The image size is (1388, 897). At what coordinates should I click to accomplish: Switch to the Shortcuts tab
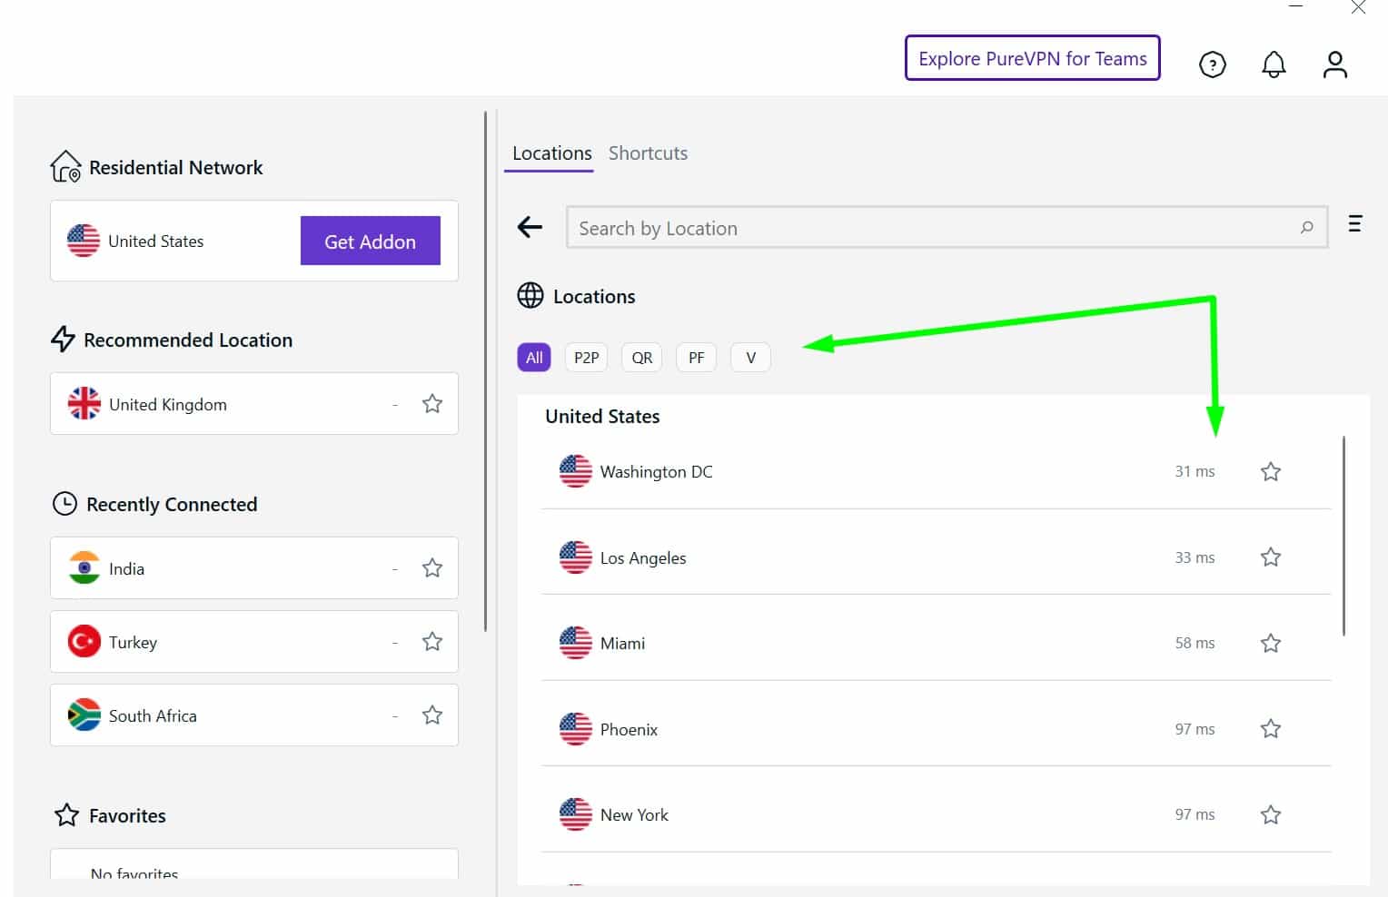tap(648, 153)
